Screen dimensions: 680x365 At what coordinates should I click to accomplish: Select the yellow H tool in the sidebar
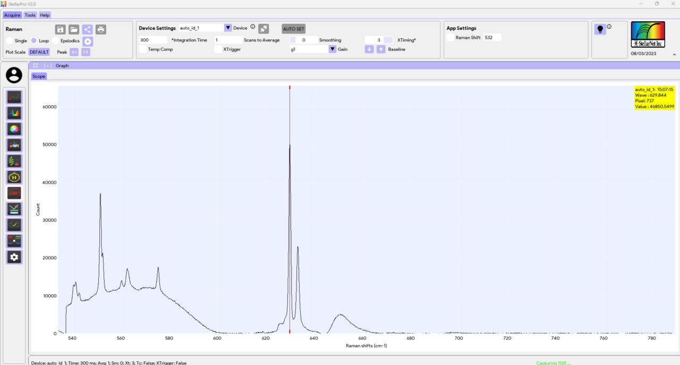(14, 177)
